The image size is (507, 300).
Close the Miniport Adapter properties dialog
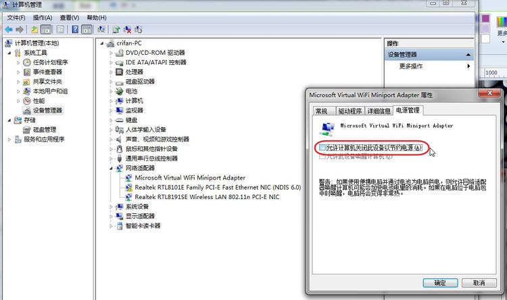tap(489, 93)
